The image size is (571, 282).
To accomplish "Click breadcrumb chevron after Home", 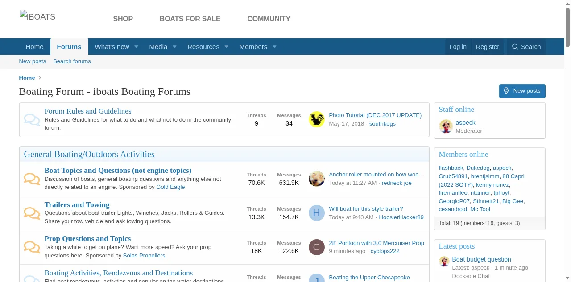I will pyautogui.click(x=40, y=78).
